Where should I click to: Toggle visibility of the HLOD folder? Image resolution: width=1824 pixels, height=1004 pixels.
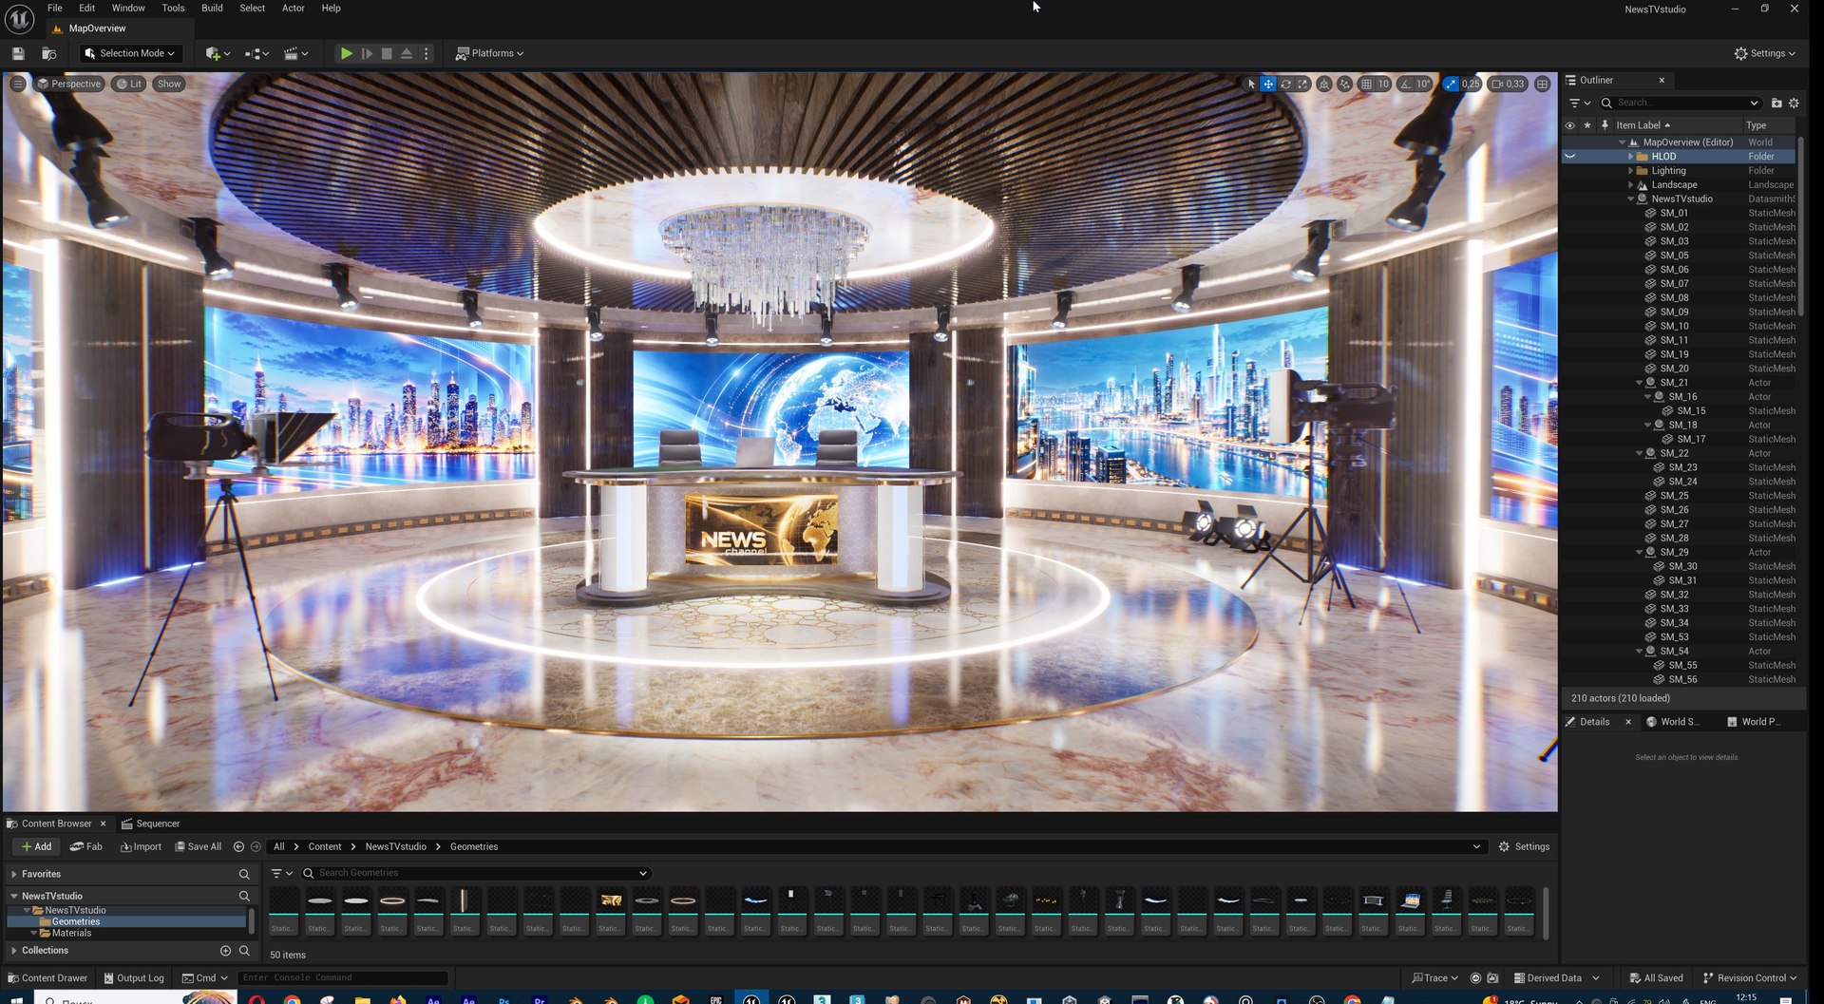click(1569, 157)
